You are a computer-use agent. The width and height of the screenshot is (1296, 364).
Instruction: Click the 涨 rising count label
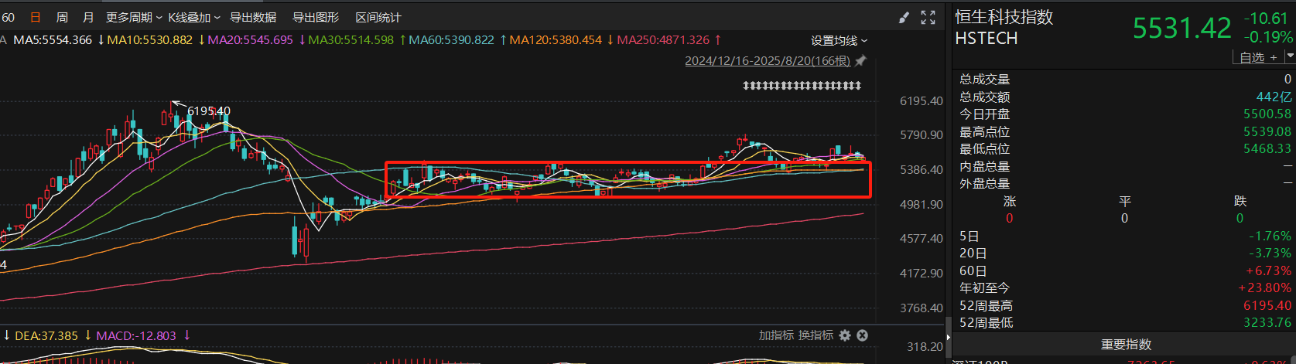click(x=1009, y=201)
